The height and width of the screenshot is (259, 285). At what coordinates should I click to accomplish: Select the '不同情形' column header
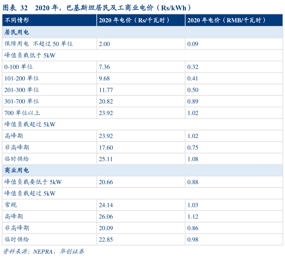point(17,20)
